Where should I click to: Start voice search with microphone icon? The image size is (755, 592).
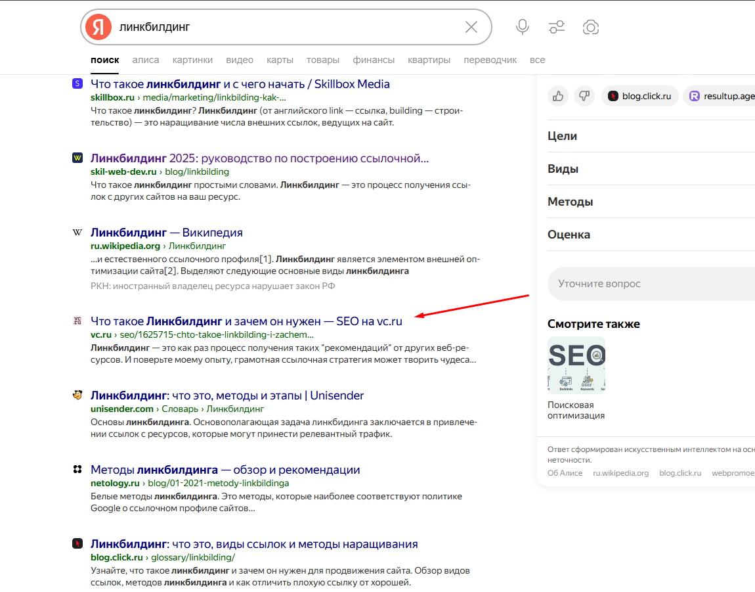click(x=523, y=27)
